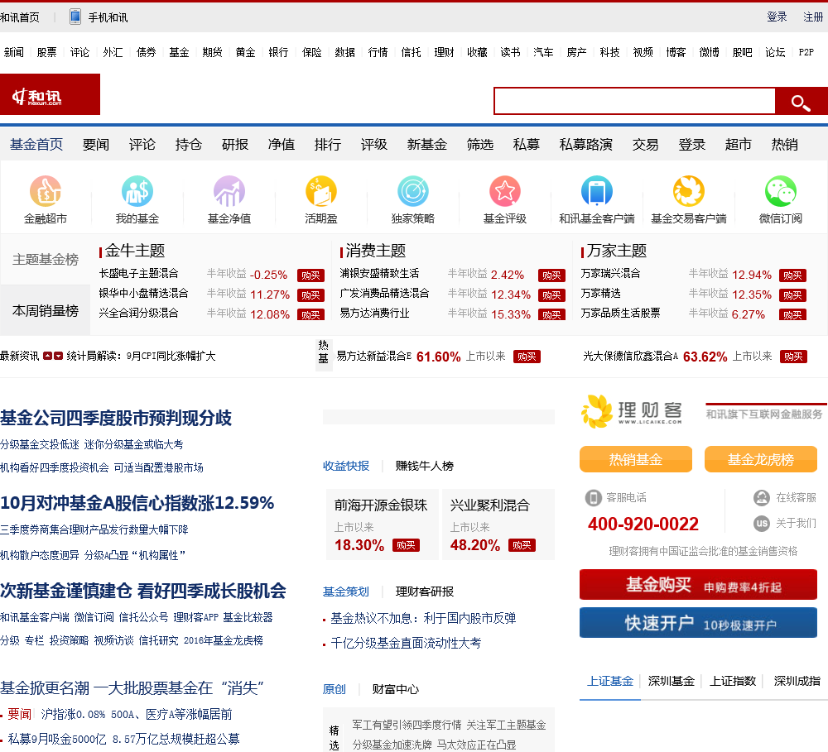This screenshot has width=828, height=752.
Task: Open the 独家策略 radar icon
Action: coord(413,191)
